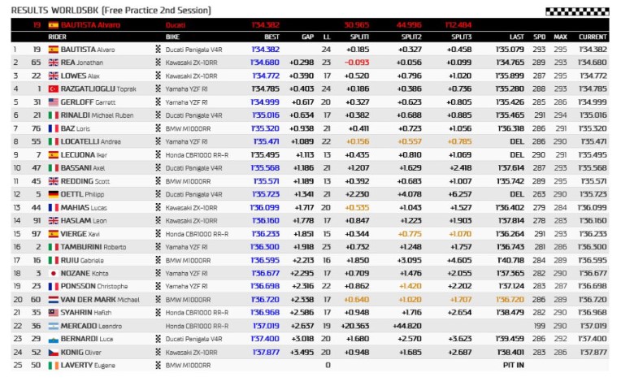621x390 pixels.
Task: Click the PIT IN status for Laverty
Action: (x=513, y=365)
